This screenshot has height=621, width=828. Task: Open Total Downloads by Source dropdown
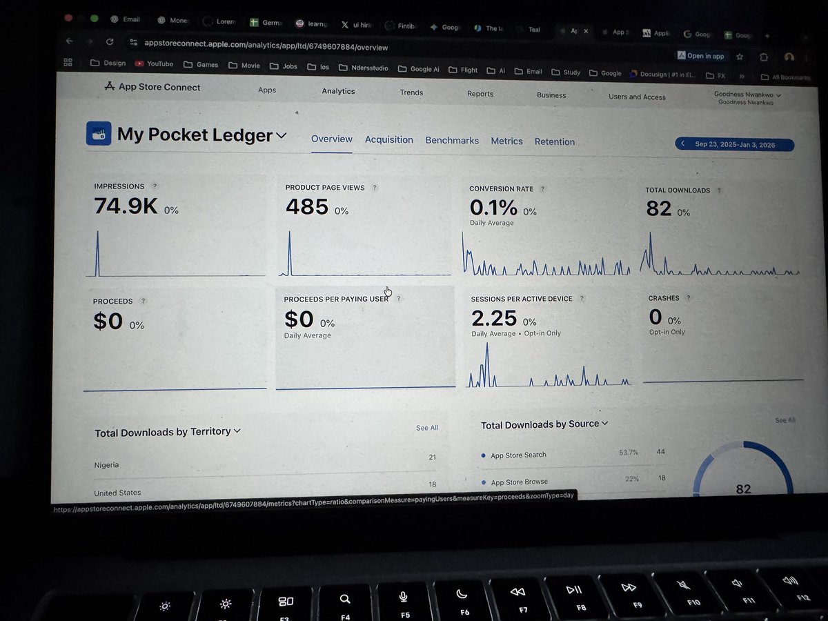coord(544,424)
